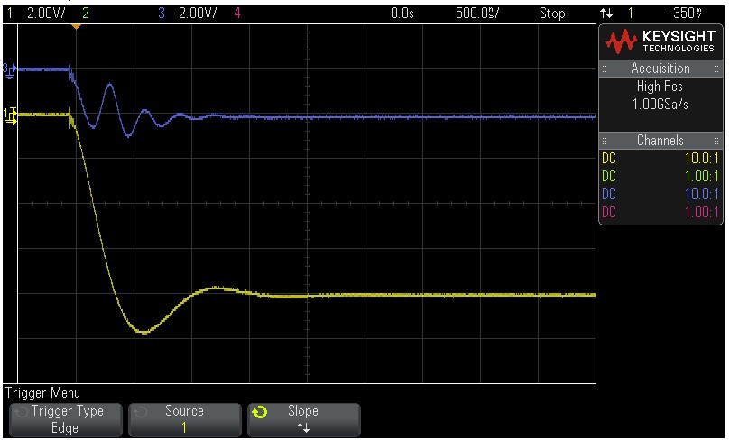
Task: Click the Stop run status indicator
Action: [x=552, y=13]
